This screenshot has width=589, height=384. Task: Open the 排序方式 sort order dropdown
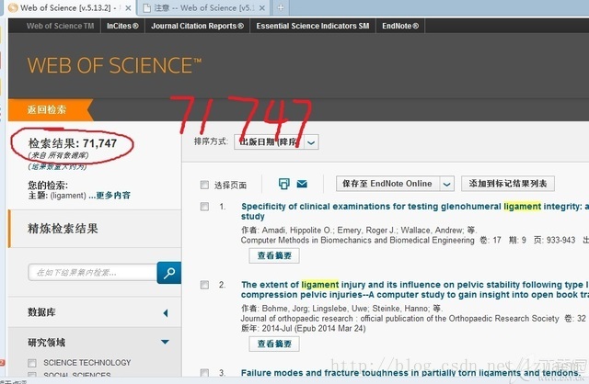[276, 142]
